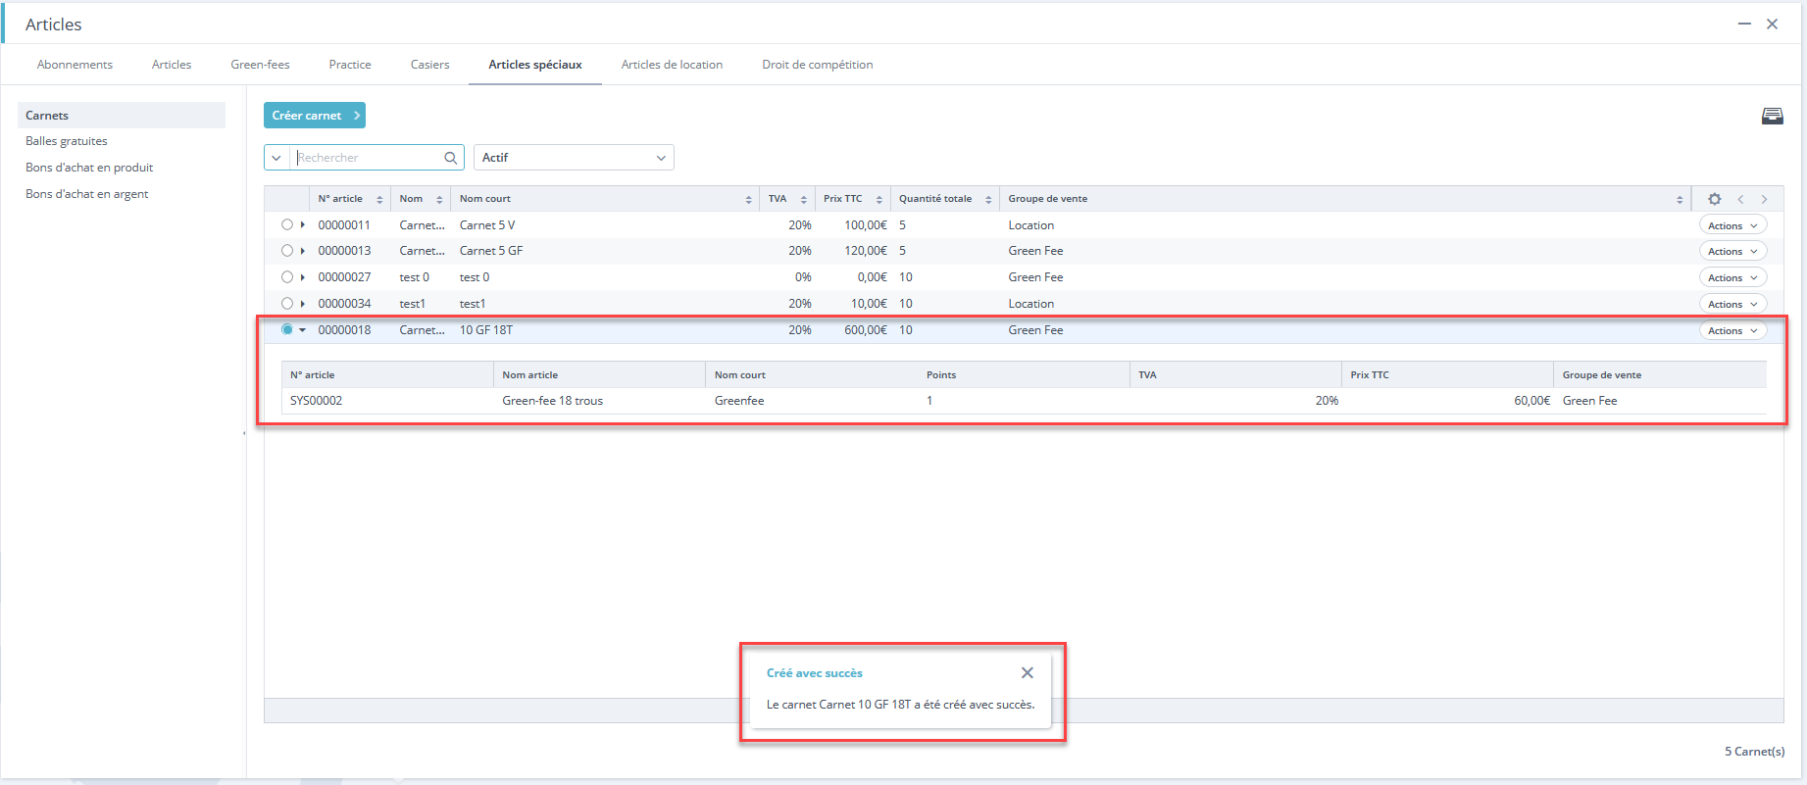Select radio button for article 00000011
1807x785 pixels.
pos(287,224)
